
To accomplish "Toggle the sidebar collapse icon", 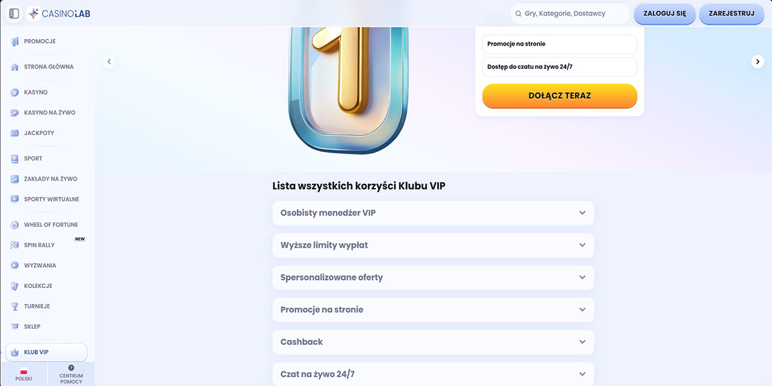I will (x=14, y=14).
